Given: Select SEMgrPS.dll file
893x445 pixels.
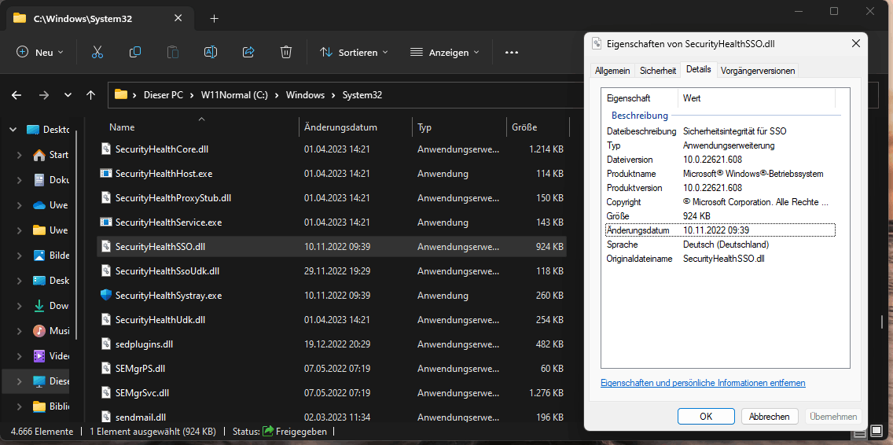Looking at the screenshot, I should [x=140, y=368].
